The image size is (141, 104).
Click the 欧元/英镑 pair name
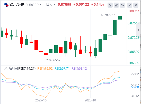[17, 4]
